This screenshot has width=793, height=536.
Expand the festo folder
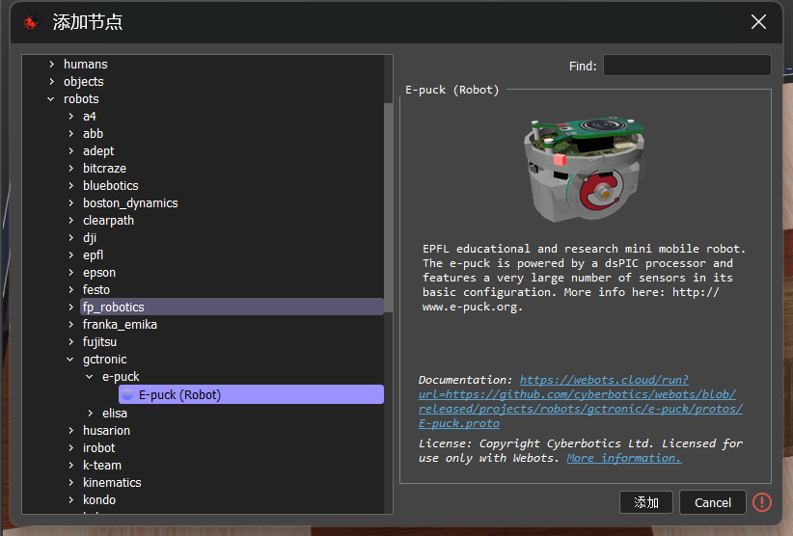[70, 289]
